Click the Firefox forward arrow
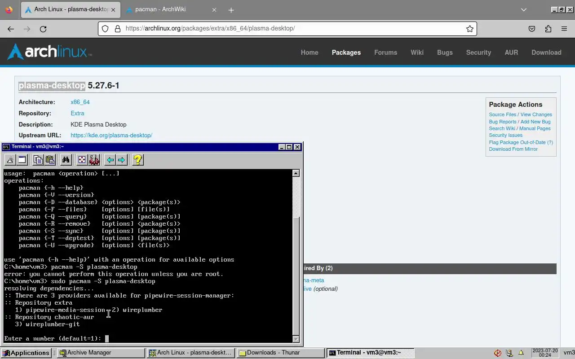The height and width of the screenshot is (359, 575). [x=27, y=29]
